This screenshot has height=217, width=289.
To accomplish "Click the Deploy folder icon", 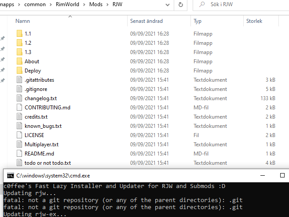I will coord(19,70).
